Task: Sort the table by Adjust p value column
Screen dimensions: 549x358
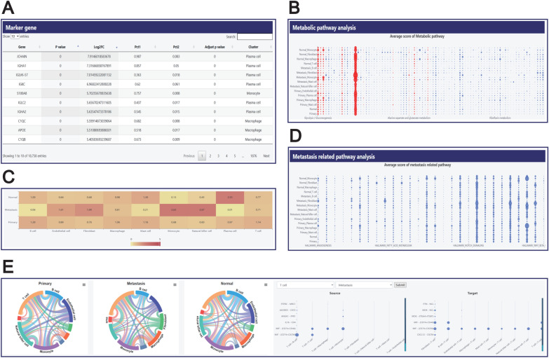Action: pos(215,47)
